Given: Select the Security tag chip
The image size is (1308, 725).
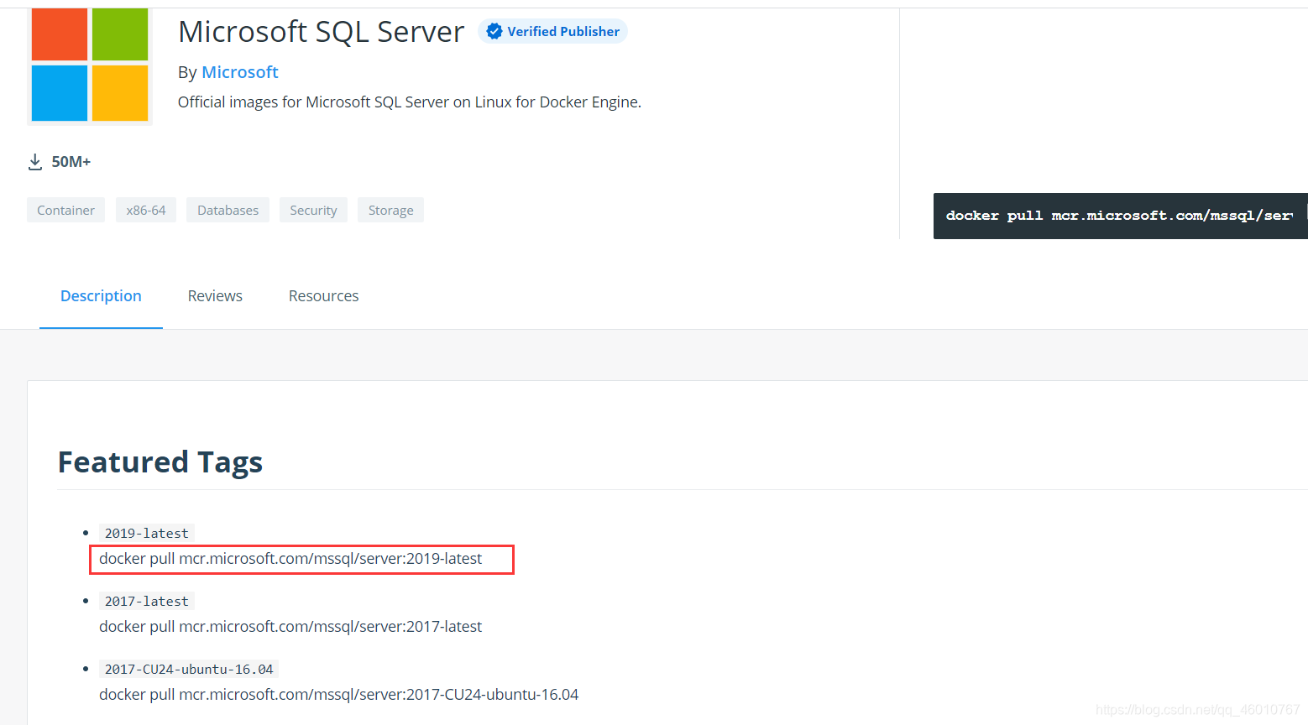Looking at the screenshot, I should [313, 210].
